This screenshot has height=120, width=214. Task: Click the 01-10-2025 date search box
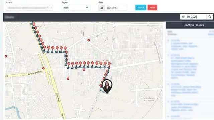click(x=193, y=17)
